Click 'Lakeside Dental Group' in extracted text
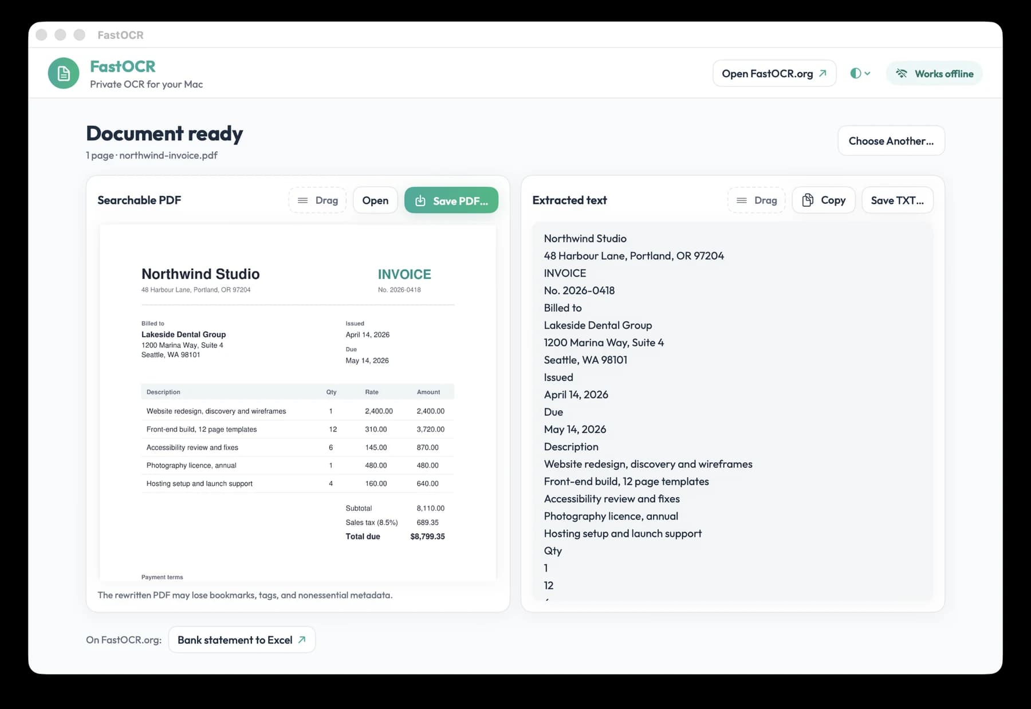1031x709 pixels. pyautogui.click(x=598, y=325)
